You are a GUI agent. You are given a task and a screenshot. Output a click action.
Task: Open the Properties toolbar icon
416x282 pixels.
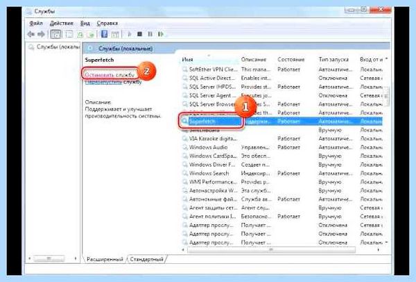click(x=69, y=34)
